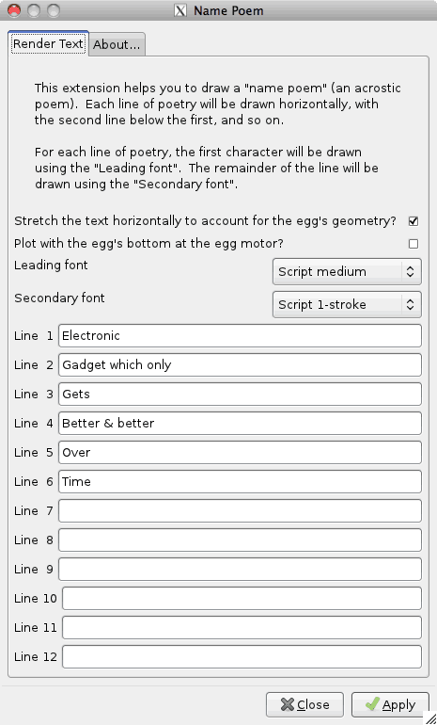Viewport: 437px width, 725px height.
Task: Toggle stretch text horizontally checkbox
Action: (414, 221)
